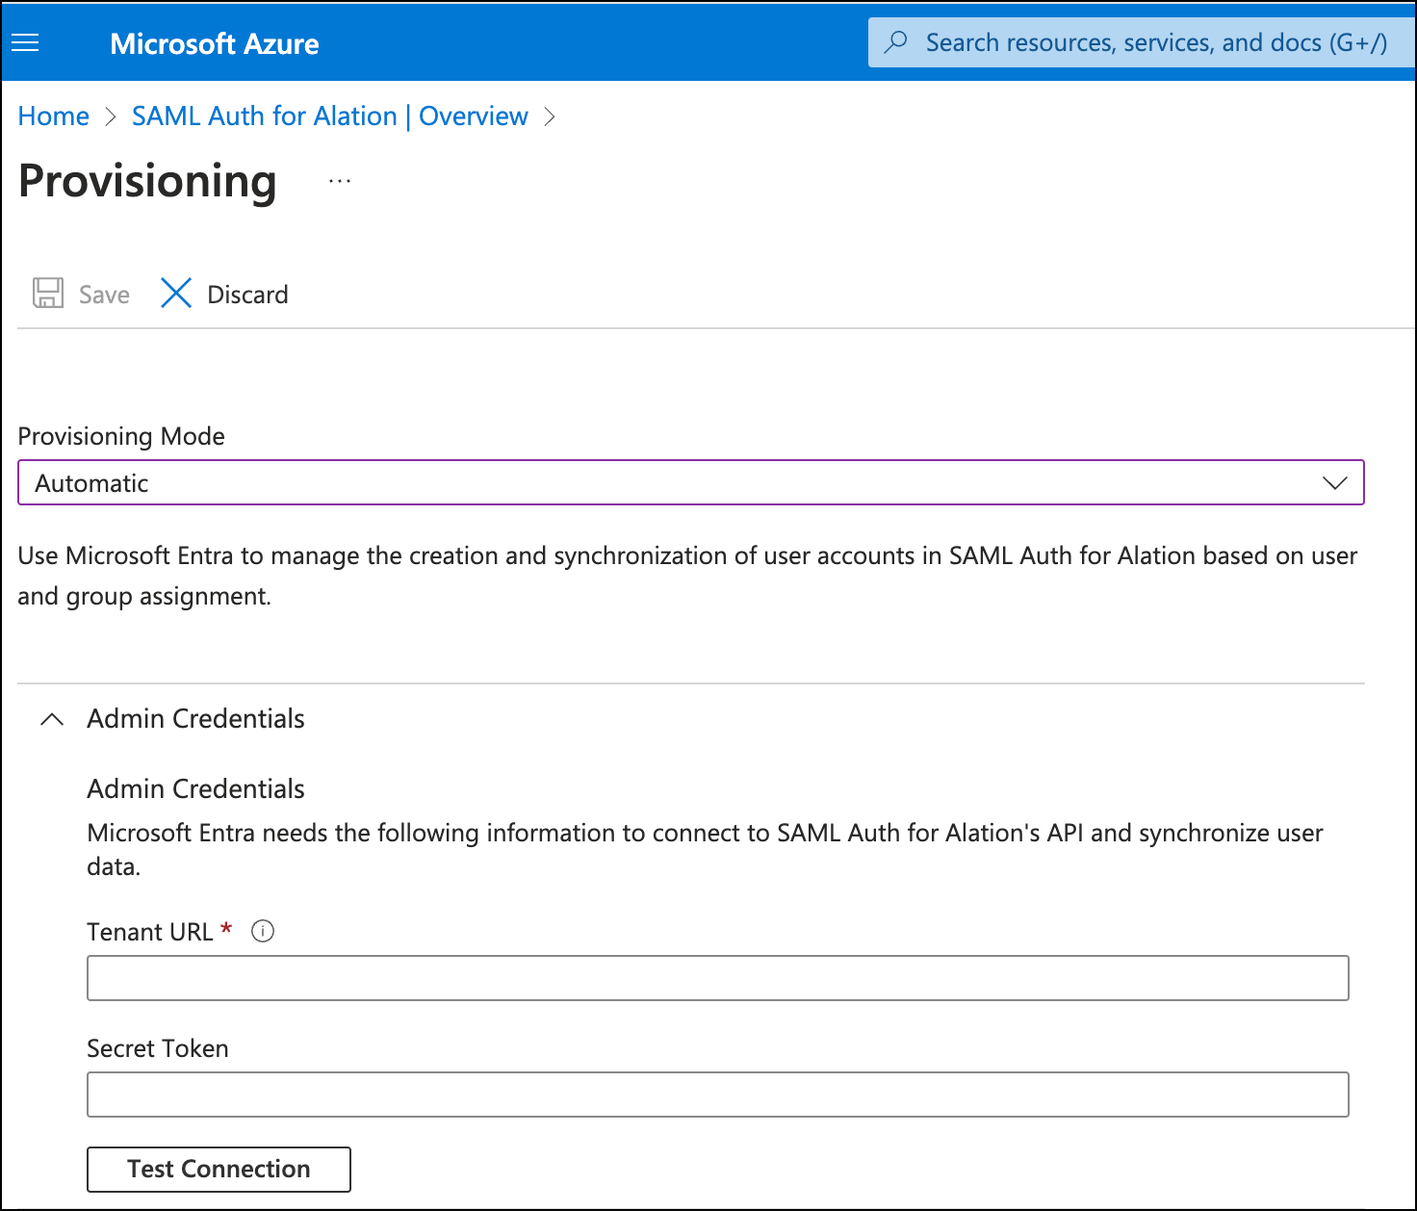
Task: Focus the Tenant URL input field
Action: (x=717, y=978)
